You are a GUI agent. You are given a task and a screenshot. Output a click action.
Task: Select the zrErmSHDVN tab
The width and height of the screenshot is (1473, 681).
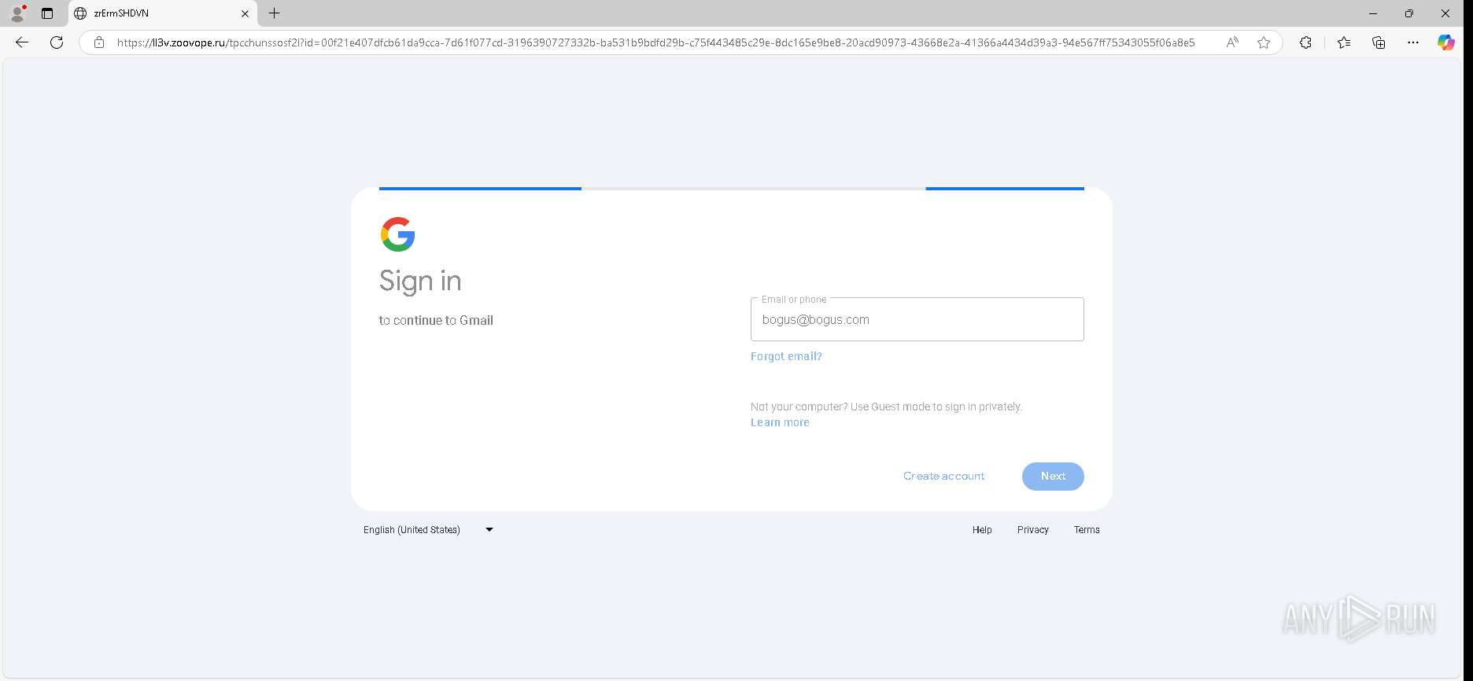163,13
